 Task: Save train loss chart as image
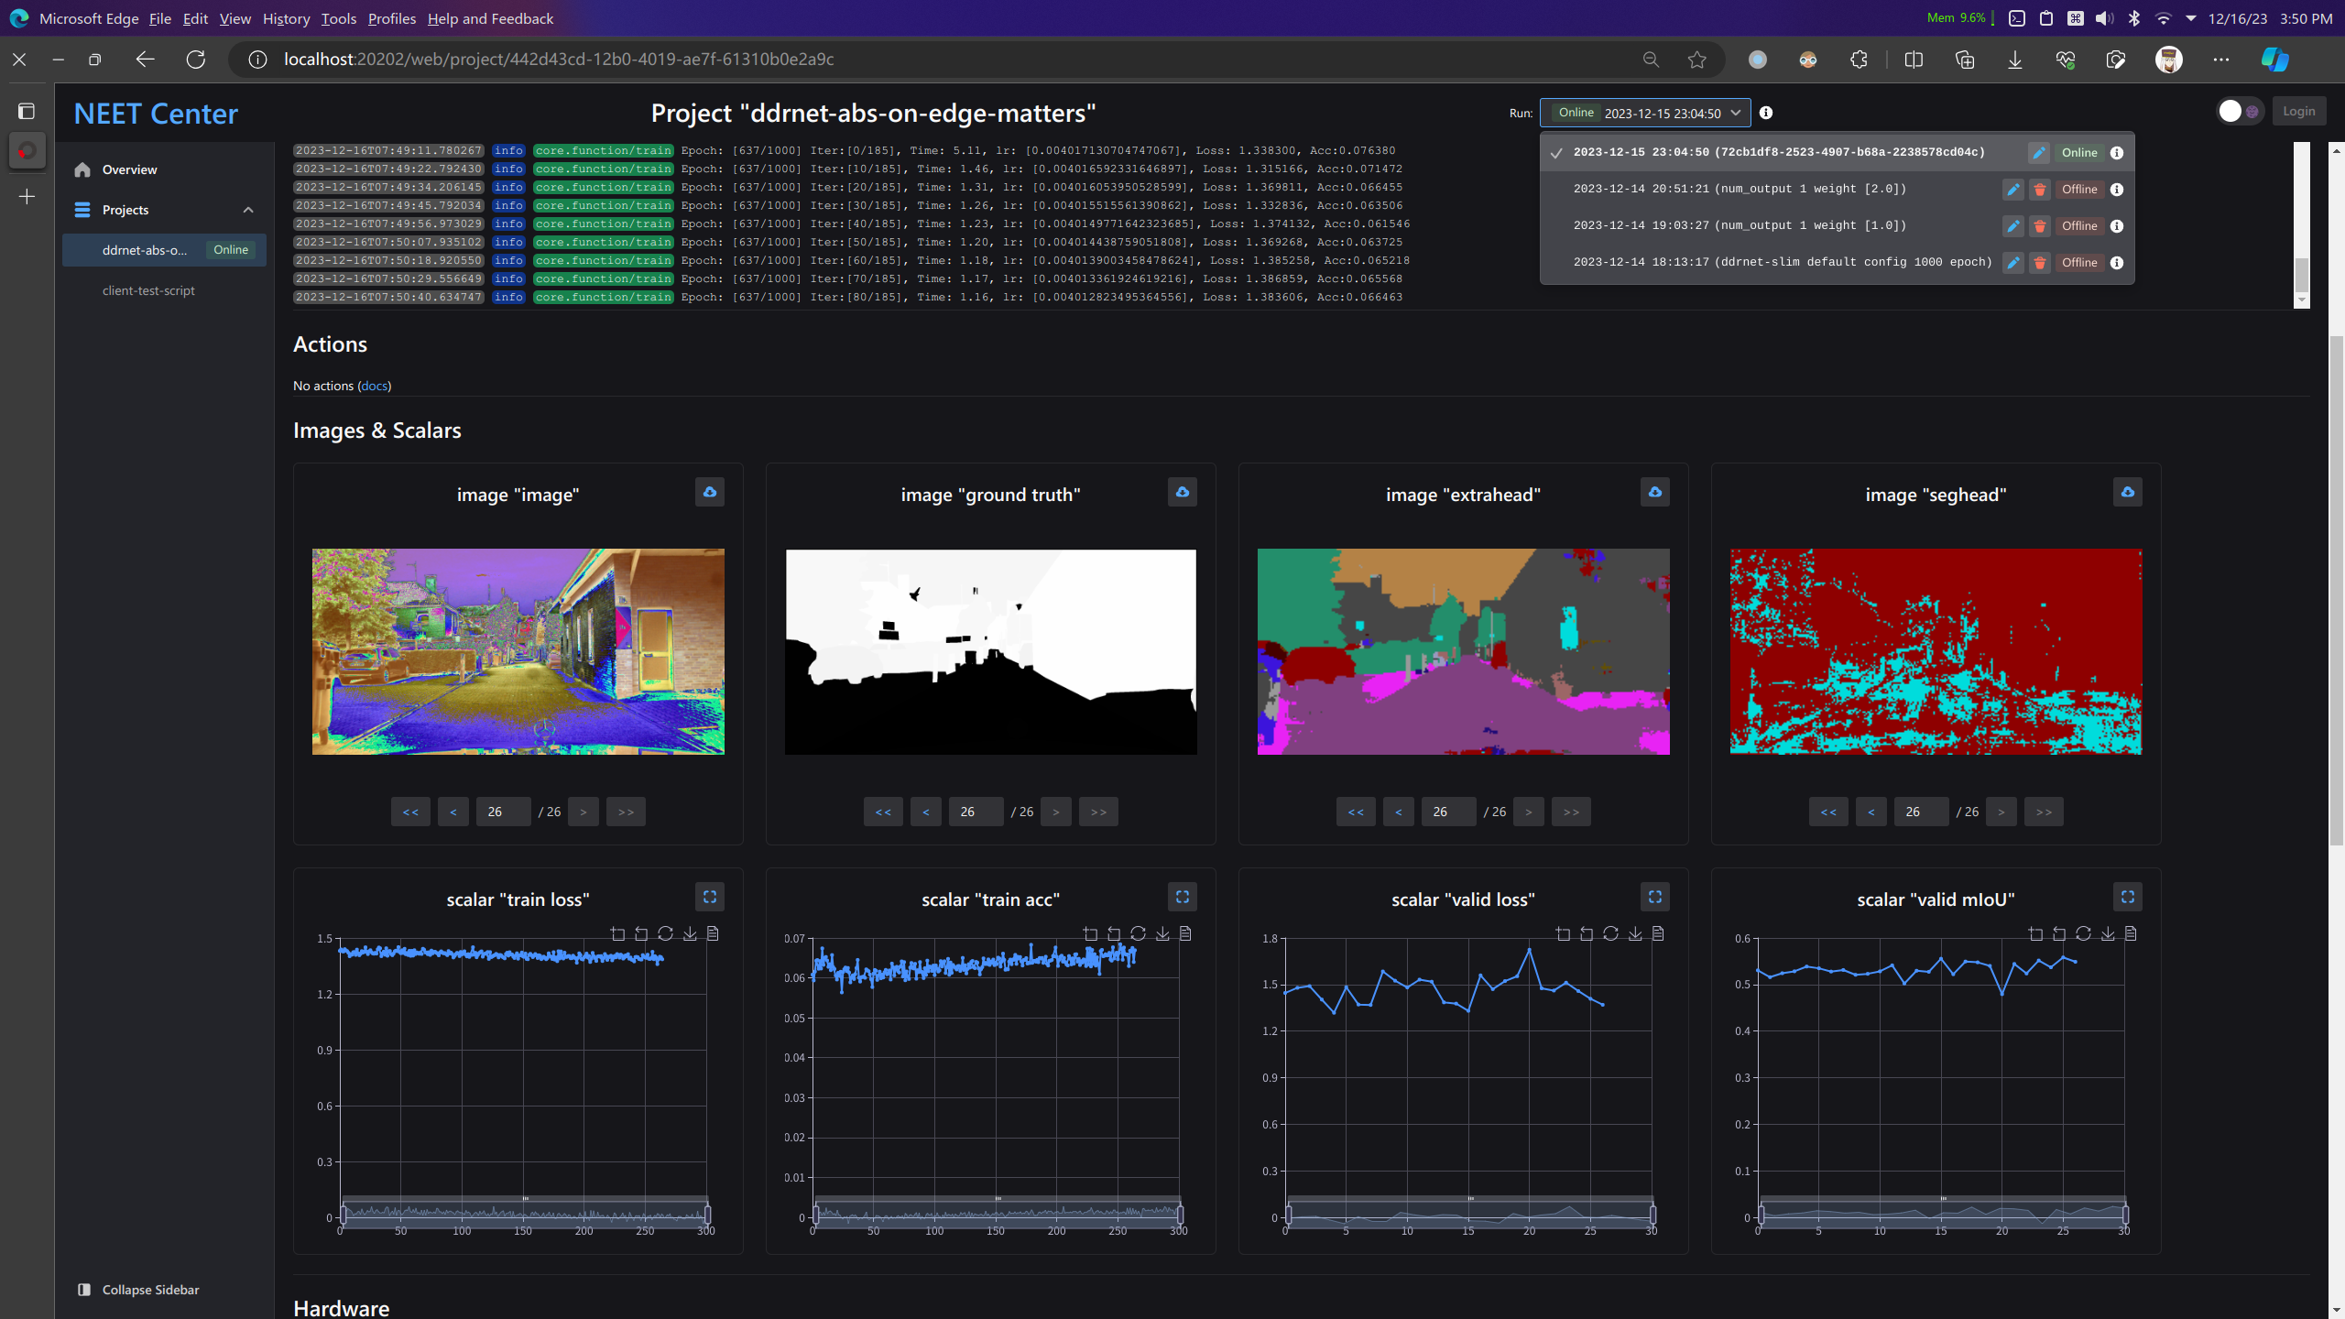690,933
